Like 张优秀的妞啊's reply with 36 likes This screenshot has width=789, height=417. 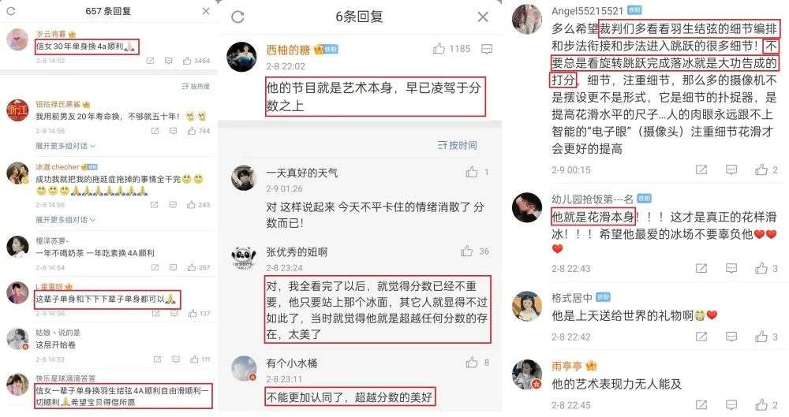coord(466,251)
